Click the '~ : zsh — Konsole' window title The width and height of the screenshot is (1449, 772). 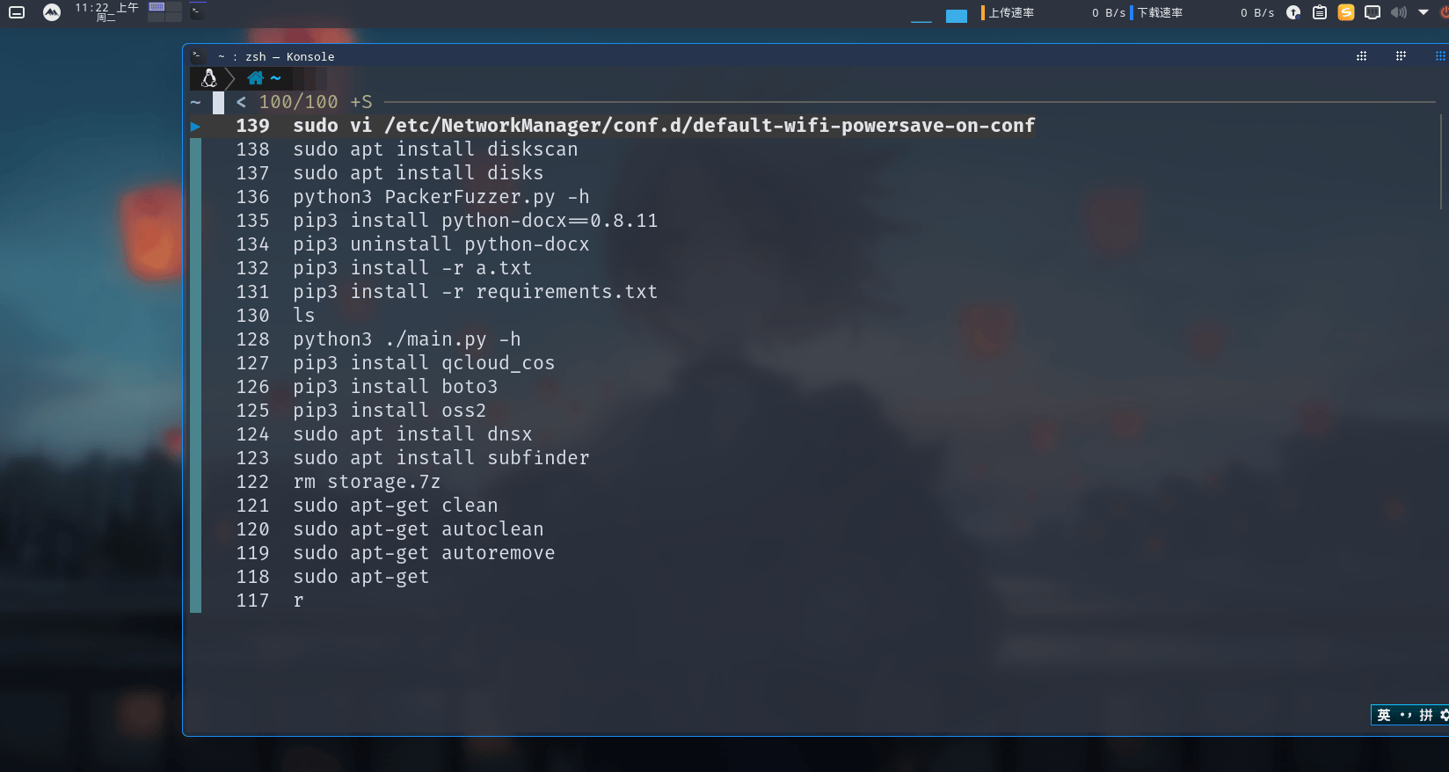(276, 56)
